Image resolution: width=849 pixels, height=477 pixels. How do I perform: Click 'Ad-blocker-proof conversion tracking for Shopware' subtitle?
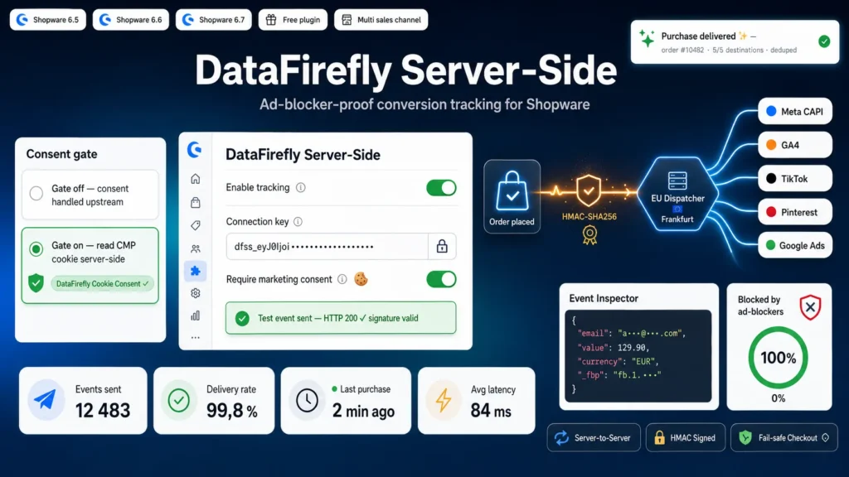[424, 104]
